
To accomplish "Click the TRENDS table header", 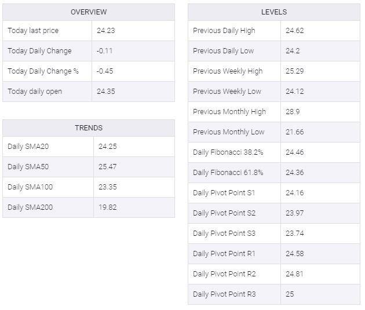I will point(89,128).
